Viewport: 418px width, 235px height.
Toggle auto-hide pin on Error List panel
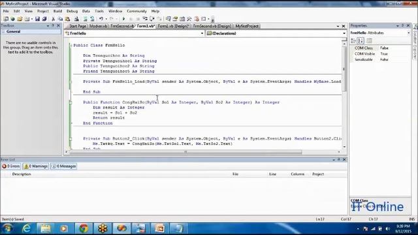tap(339, 159)
